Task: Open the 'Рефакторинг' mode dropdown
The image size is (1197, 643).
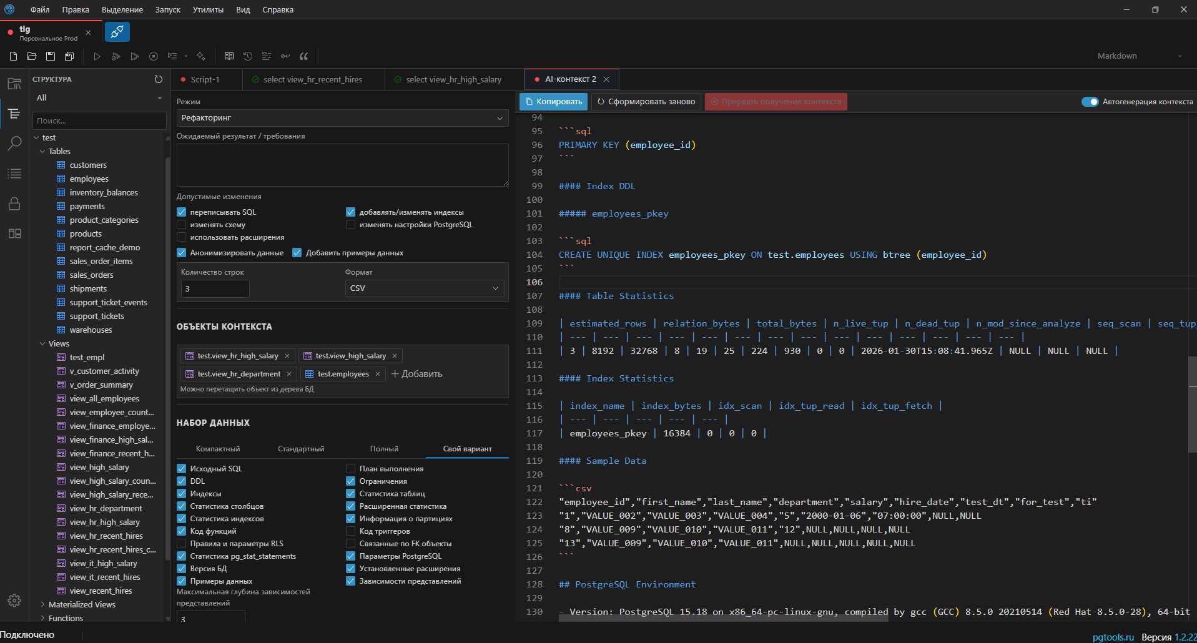Action: (342, 118)
